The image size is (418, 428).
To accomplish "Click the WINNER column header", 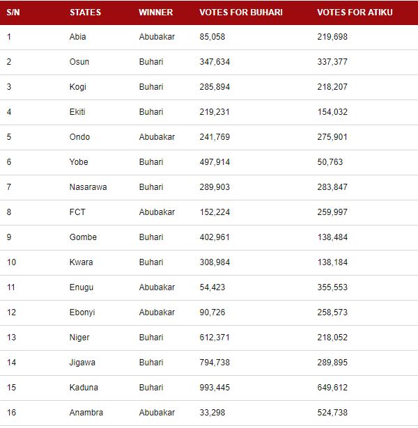I will tap(155, 13).
